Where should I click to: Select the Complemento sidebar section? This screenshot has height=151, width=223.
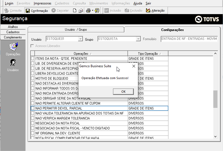pyautogui.click(x=13, y=37)
